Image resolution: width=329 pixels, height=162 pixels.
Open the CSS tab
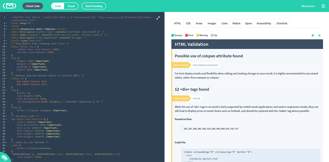pos(188,23)
